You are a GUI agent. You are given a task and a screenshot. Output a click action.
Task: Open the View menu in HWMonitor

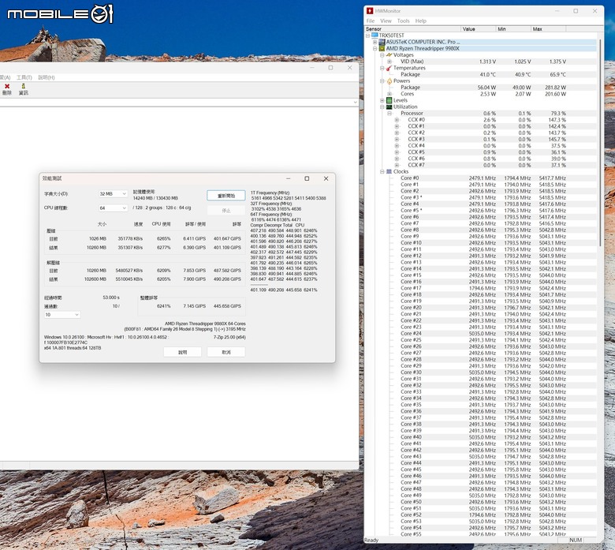(386, 21)
